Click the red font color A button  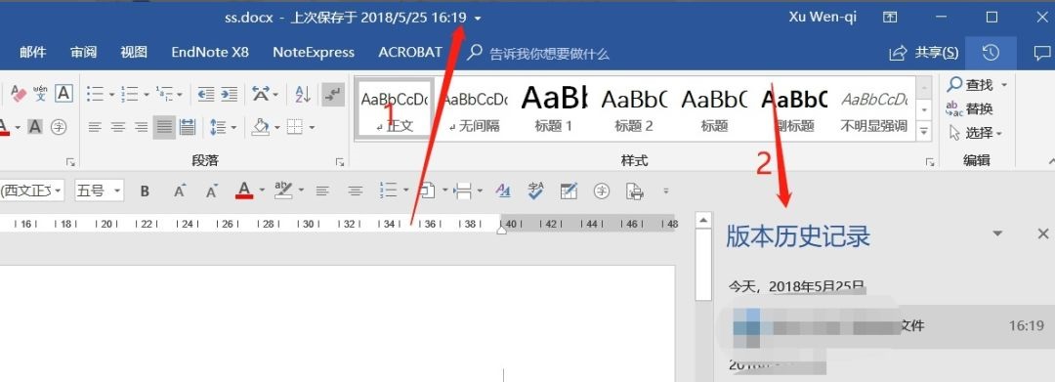(244, 191)
